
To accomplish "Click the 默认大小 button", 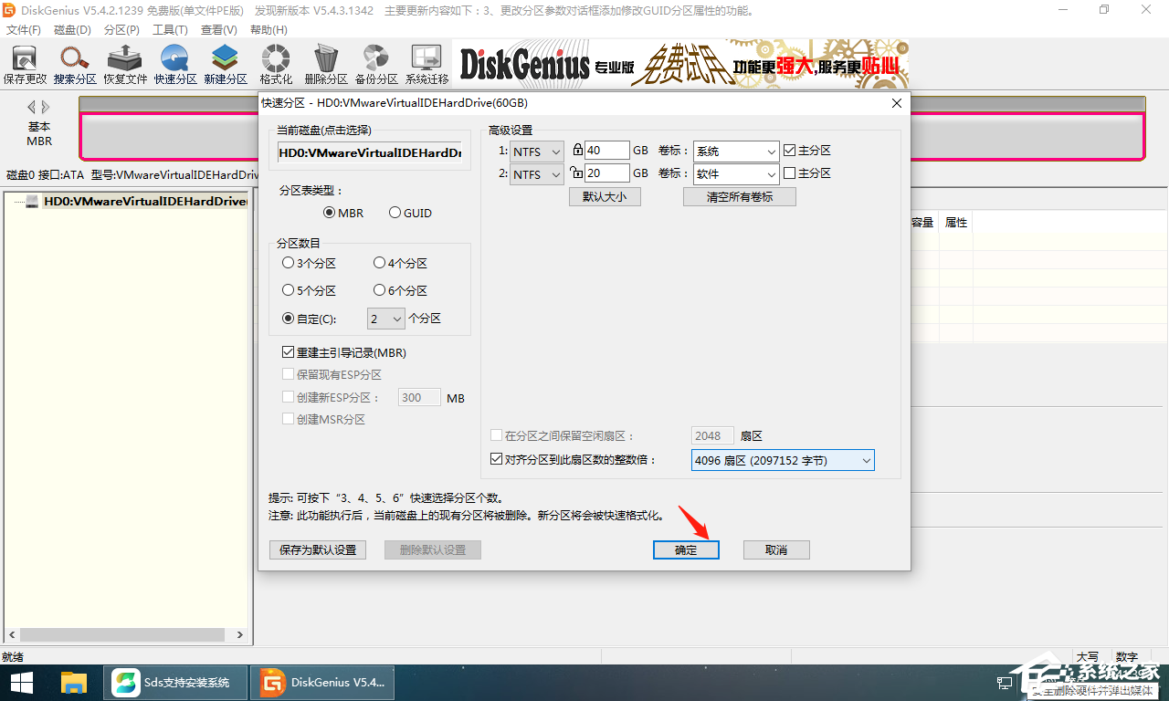I will tap(605, 196).
